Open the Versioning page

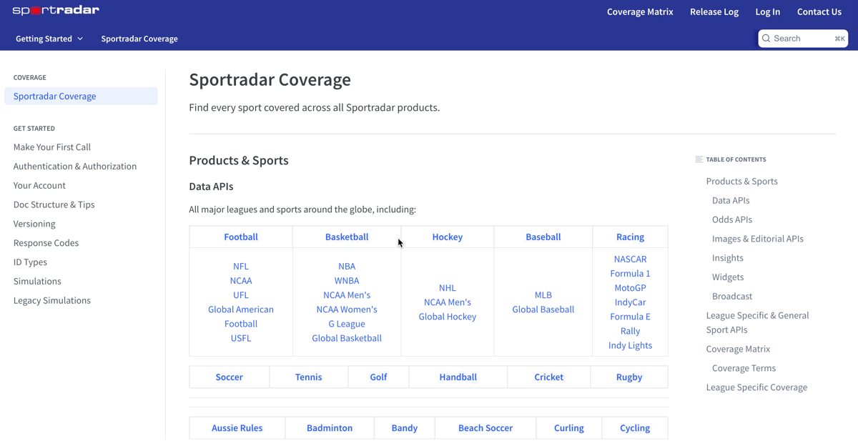click(34, 224)
